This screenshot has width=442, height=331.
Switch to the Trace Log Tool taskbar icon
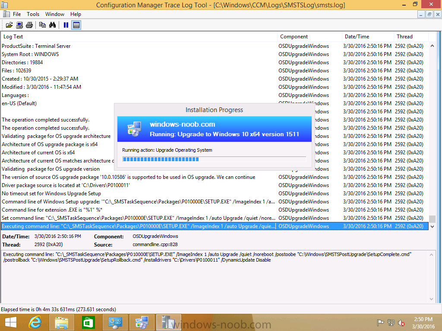click(x=169, y=322)
